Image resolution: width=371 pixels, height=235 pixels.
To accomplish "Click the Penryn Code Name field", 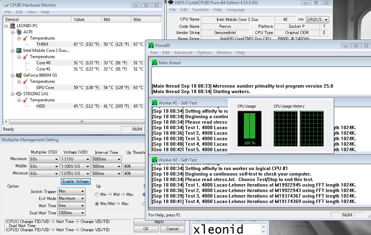I will (x=225, y=26).
